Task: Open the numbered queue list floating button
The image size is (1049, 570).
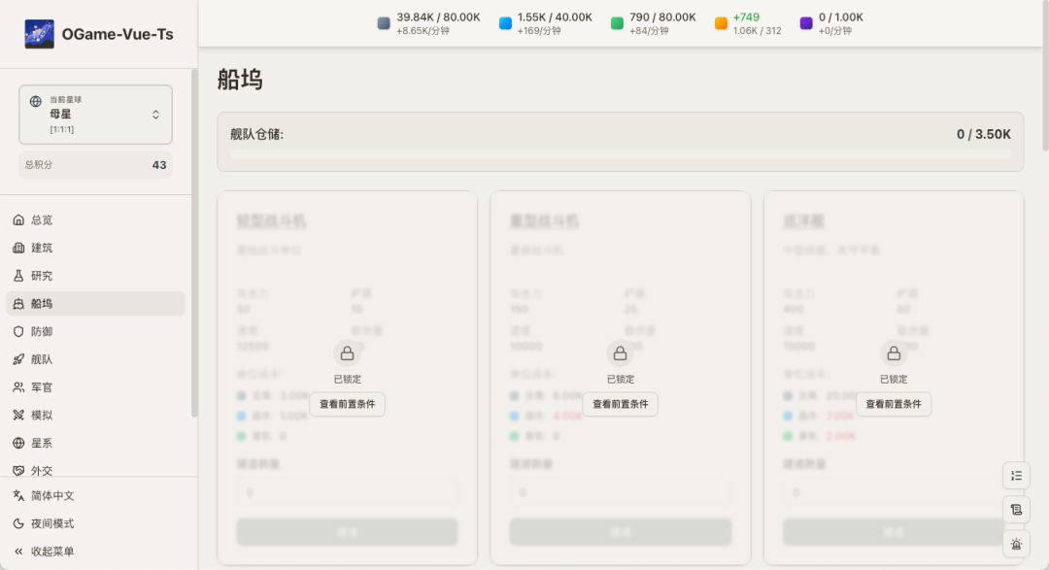Action: coord(1016,476)
